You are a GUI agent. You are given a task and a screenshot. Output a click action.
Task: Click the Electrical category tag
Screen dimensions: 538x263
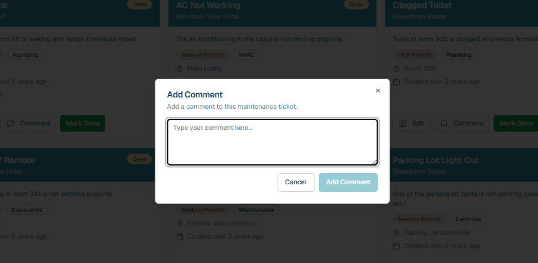click(468, 219)
